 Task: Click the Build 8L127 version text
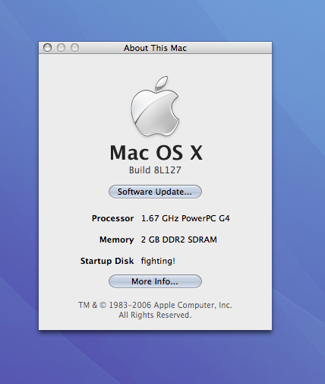155,170
